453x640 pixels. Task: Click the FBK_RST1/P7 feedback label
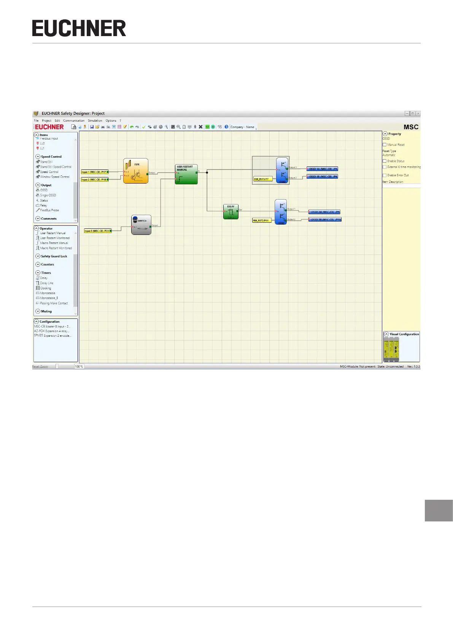tap(263, 179)
